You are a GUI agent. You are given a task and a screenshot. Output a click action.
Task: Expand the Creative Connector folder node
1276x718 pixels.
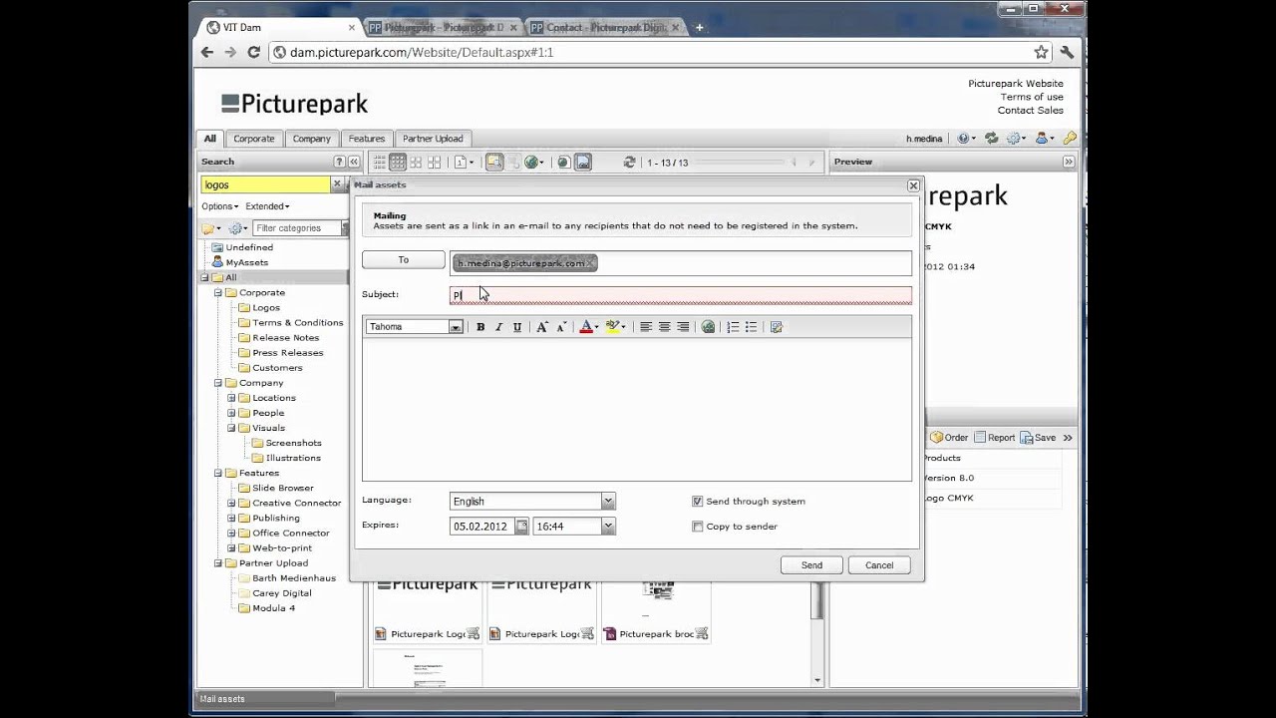pyautogui.click(x=231, y=504)
